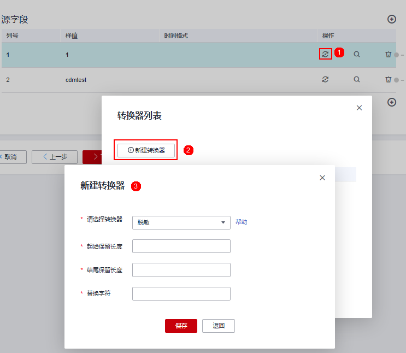Click lower plus icon below source table
The width and height of the screenshot is (406, 353).
coord(391,102)
